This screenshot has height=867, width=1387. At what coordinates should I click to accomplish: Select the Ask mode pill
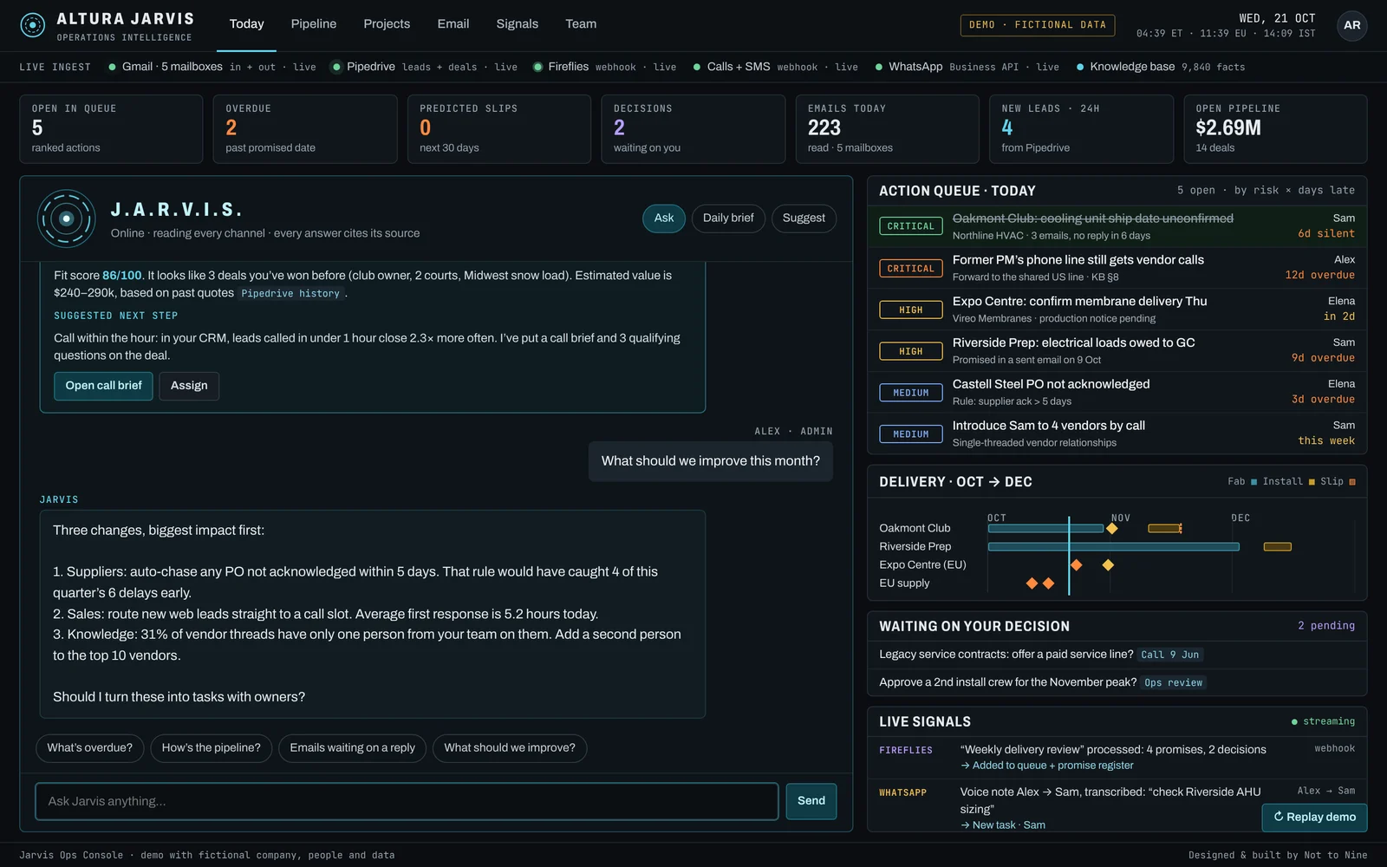click(x=664, y=218)
